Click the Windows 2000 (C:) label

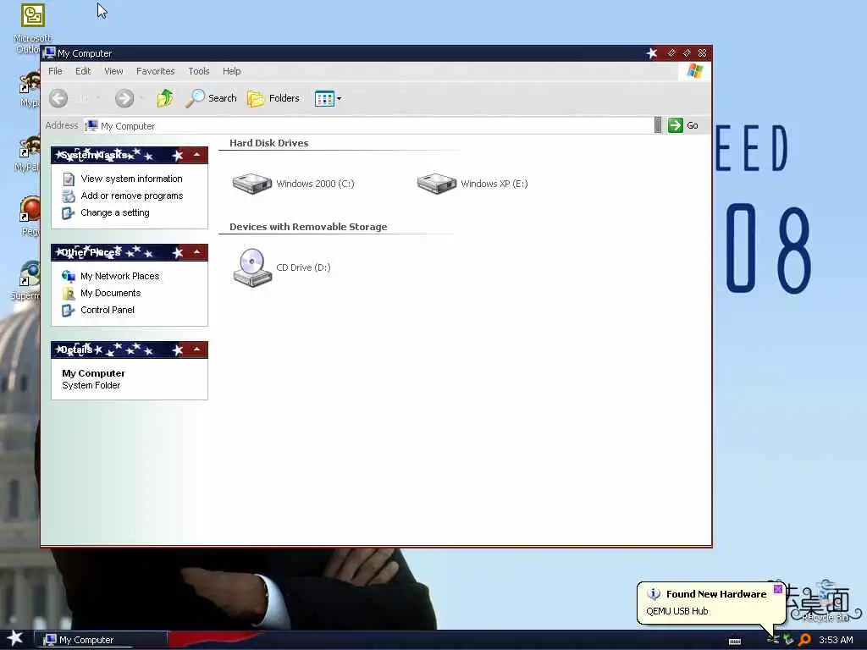click(315, 184)
